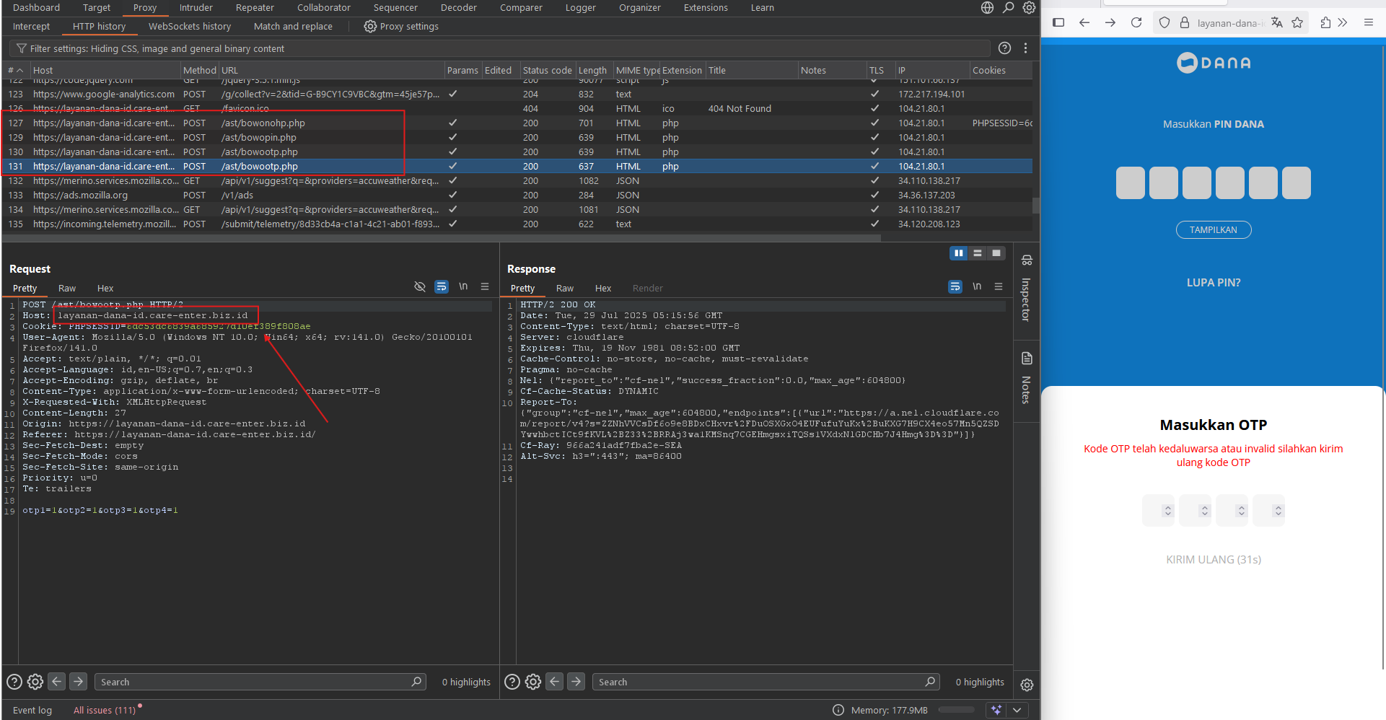
Task: Go to next match in Request search
Action: tap(79, 681)
